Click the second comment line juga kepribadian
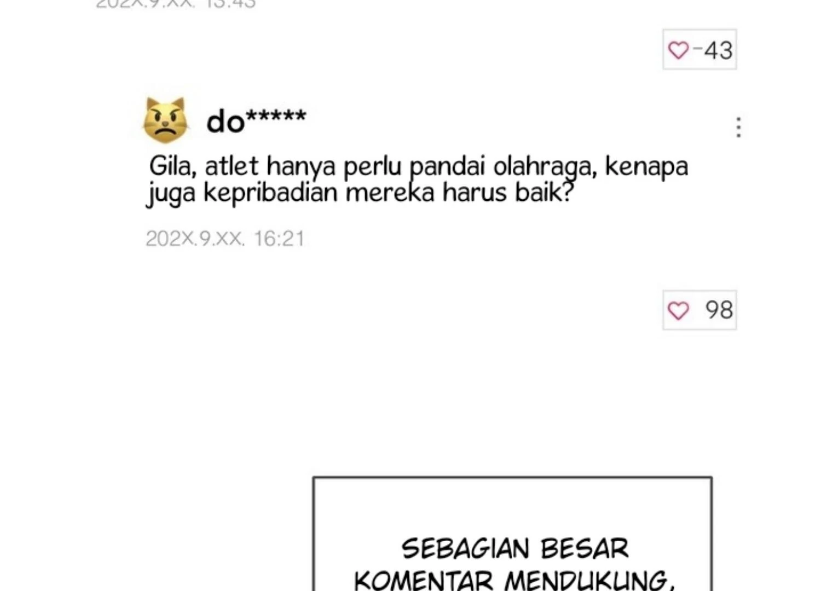Viewport: 821px width, 591px height. (359, 193)
